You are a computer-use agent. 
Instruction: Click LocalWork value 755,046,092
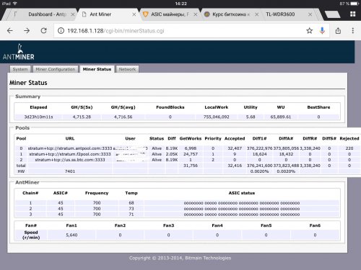tap(217, 117)
